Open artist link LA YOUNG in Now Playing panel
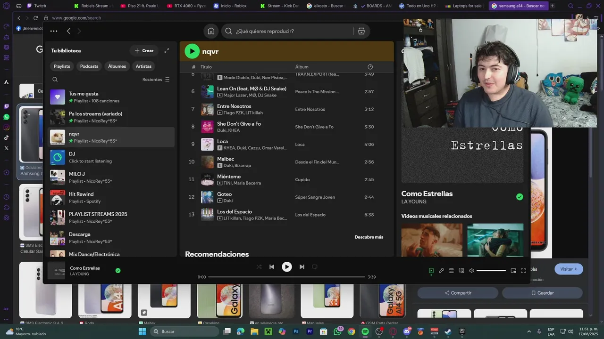This screenshot has height=339, width=604. 414,202
